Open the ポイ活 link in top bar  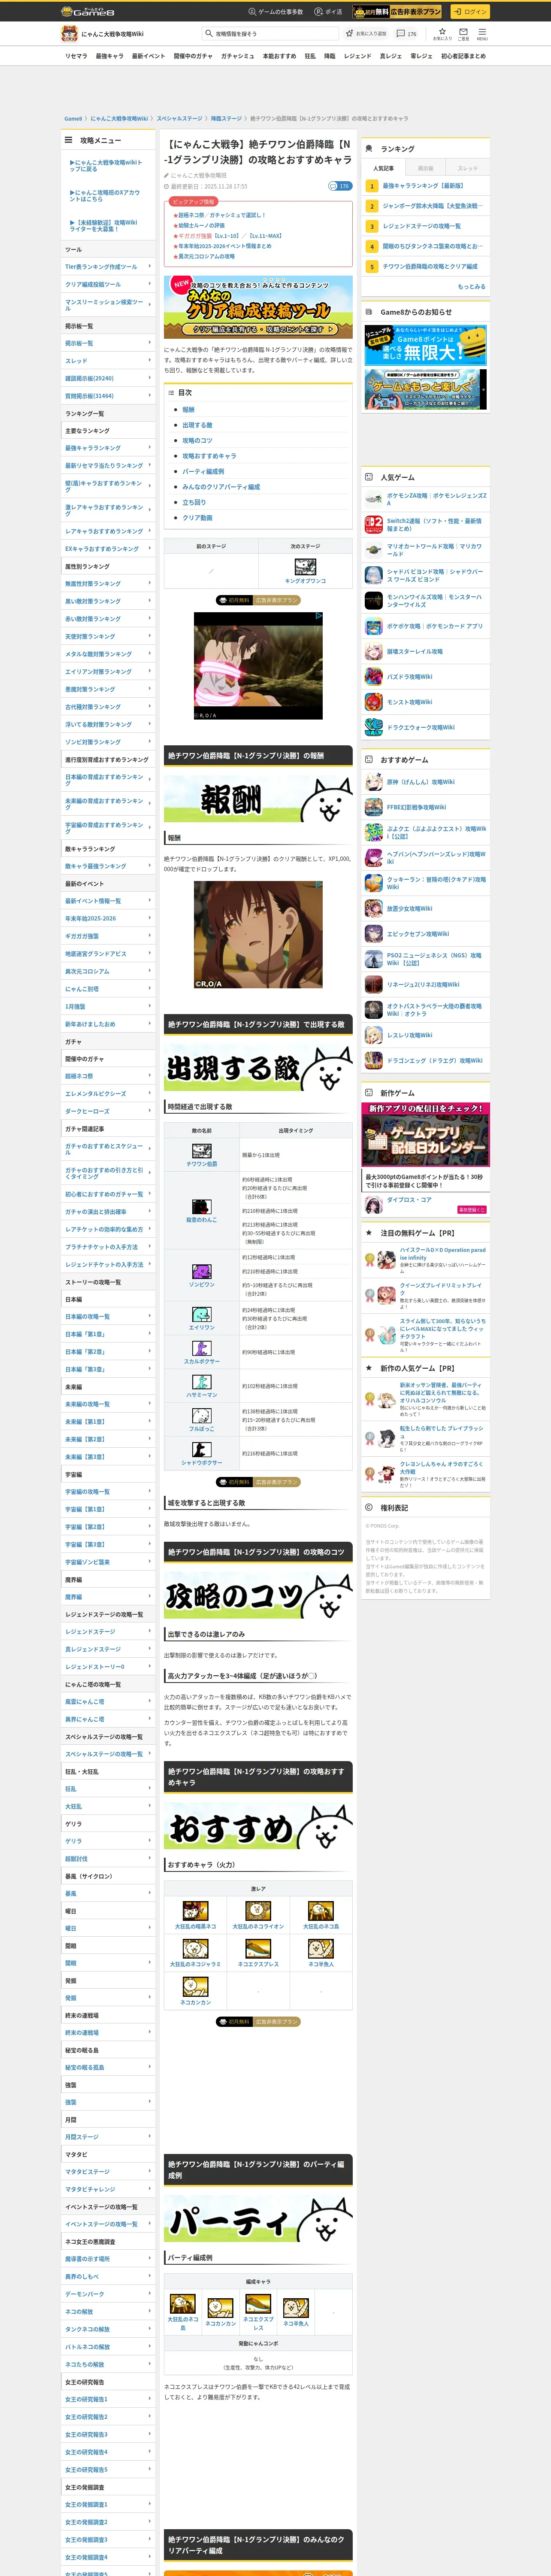pyautogui.click(x=328, y=12)
